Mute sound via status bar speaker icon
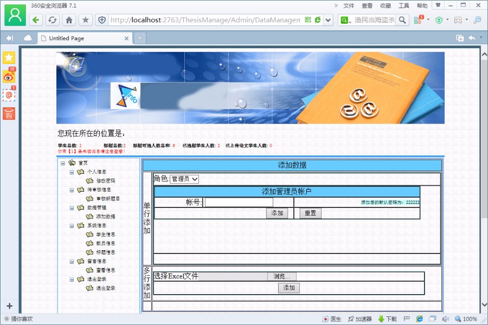 tap(446, 319)
